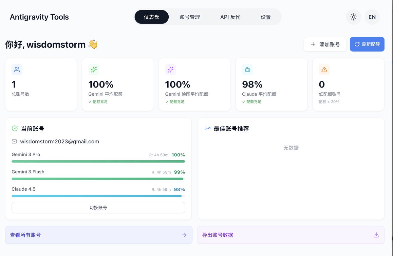The image size is (393, 256).
Task: Click the download icon in 导出账号数据
Action: [x=376, y=235]
